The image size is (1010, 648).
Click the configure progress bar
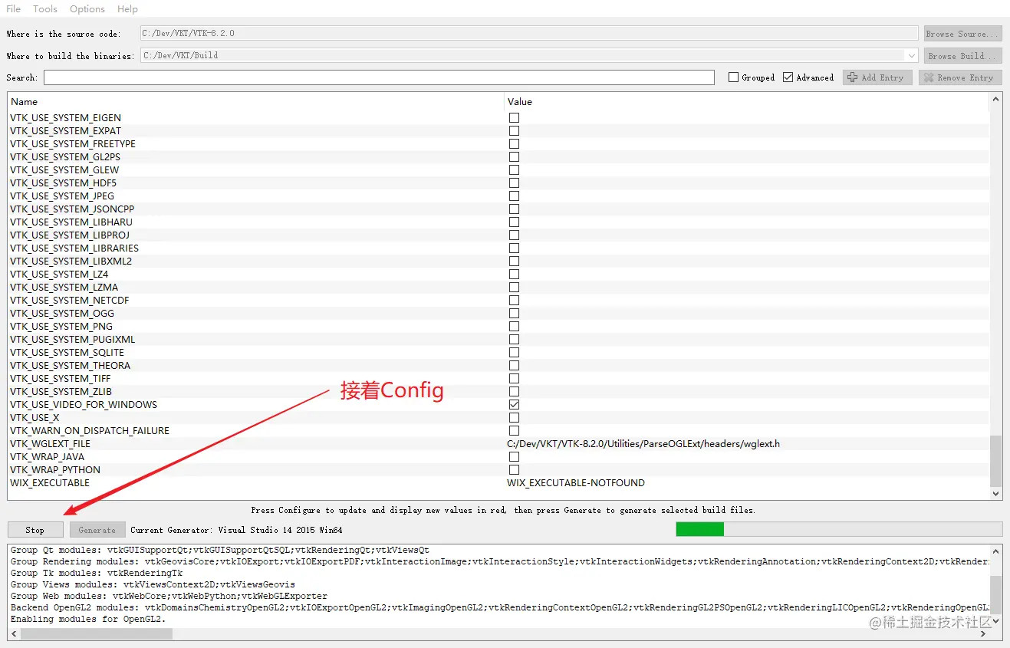coord(839,529)
